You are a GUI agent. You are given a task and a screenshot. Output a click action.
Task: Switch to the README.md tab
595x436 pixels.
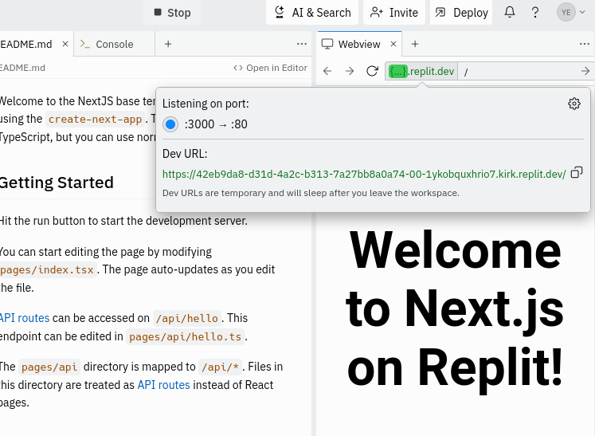(x=26, y=44)
